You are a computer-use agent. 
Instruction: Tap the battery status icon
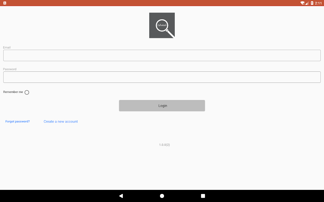(312, 3)
